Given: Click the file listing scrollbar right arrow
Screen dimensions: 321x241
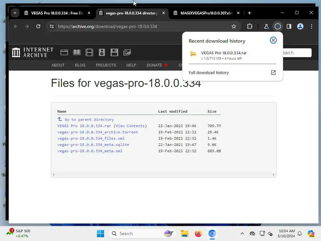Looking at the screenshot, I should (x=273, y=174).
